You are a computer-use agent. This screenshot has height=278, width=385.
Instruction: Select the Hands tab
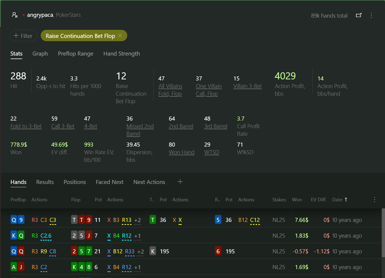(18, 182)
